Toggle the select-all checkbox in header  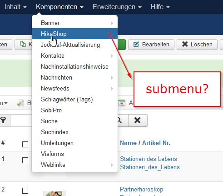click(x=25, y=144)
